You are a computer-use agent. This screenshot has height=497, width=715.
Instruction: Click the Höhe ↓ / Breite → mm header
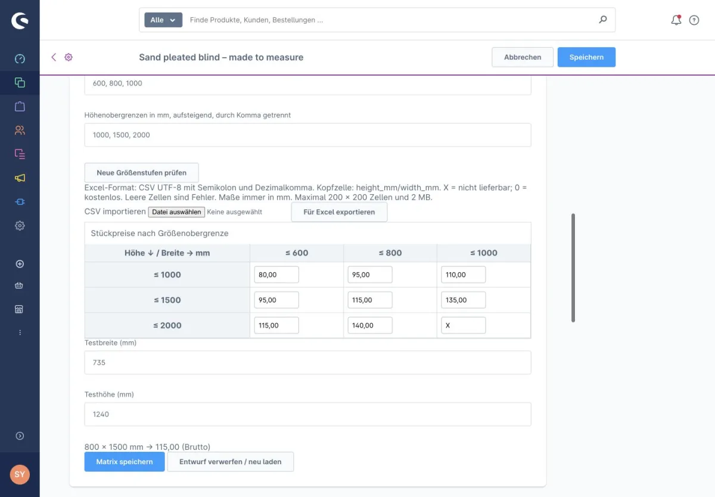(x=167, y=253)
